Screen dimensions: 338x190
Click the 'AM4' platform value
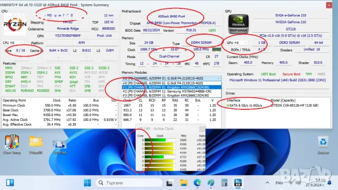(81, 43)
